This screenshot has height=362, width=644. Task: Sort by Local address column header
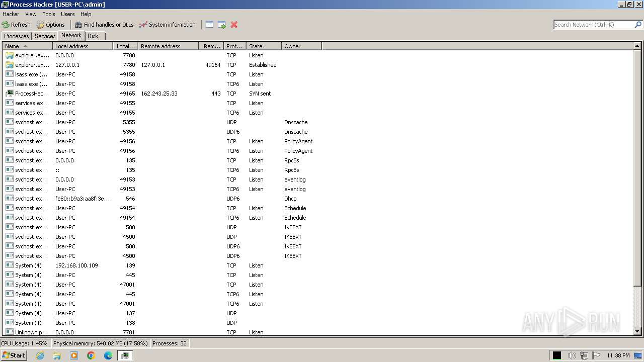point(83,46)
